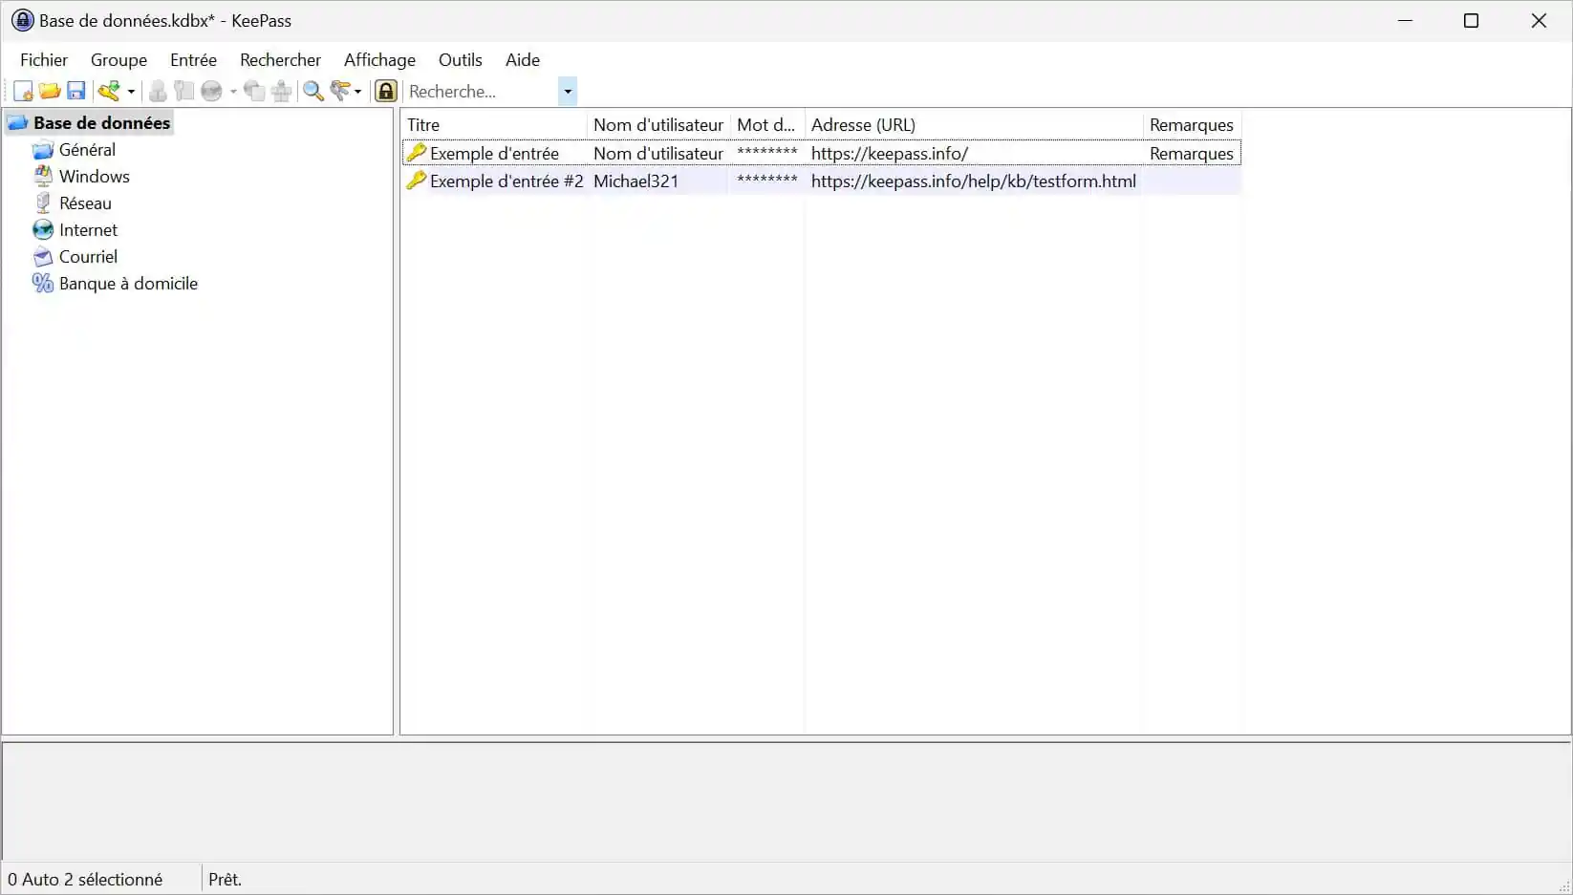Click the Général folder icon
The width and height of the screenshot is (1573, 895).
[43, 150]
